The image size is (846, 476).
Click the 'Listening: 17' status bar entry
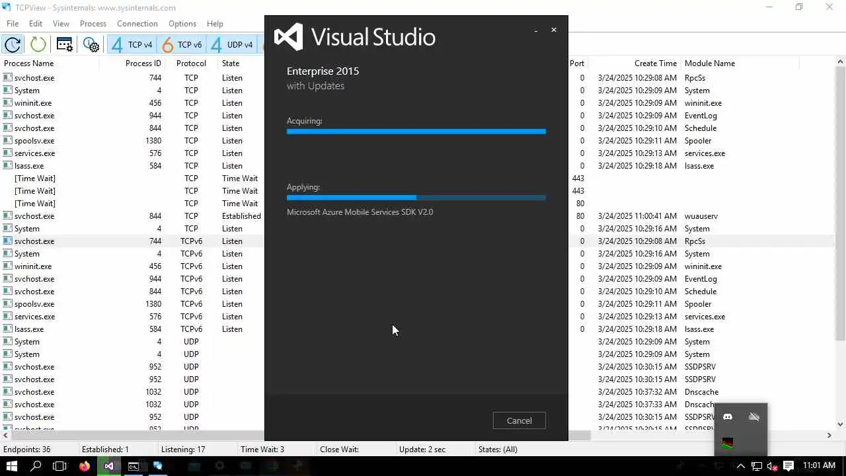coord(183,450)
